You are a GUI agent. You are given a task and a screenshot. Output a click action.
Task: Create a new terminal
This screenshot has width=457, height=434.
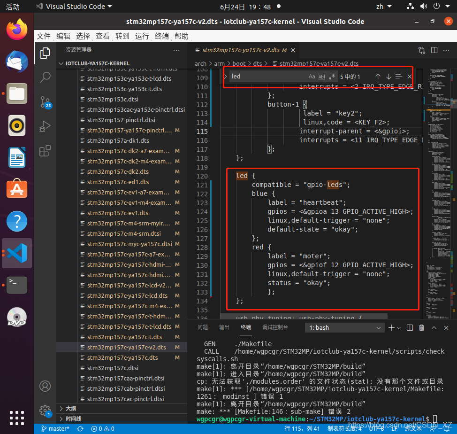(391, 327)
